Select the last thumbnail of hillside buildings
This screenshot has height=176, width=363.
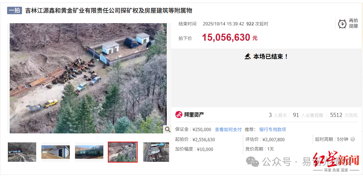(x=156, y=152)
